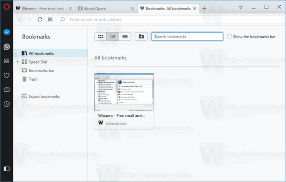
Task: Go back with the back arrow
Action: point(20,19)
